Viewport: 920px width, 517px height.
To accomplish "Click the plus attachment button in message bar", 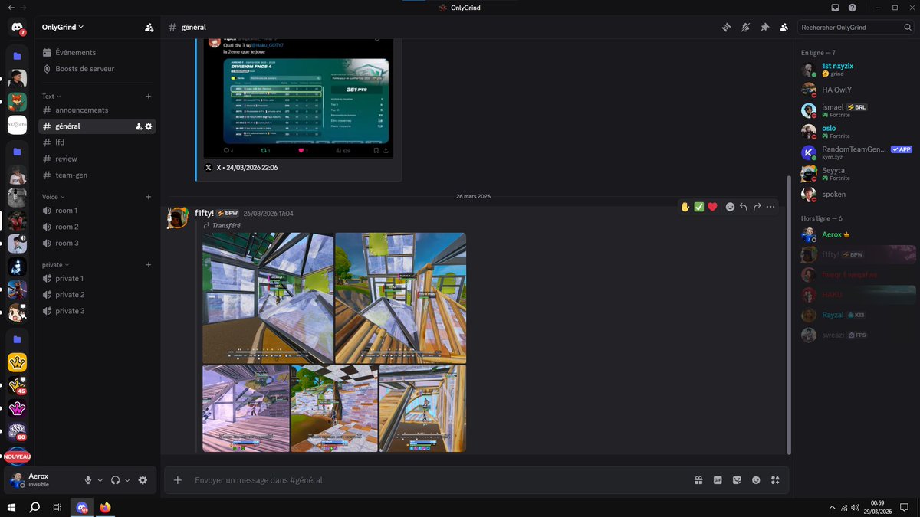I will pyautogui.click(x=178, y=480).
